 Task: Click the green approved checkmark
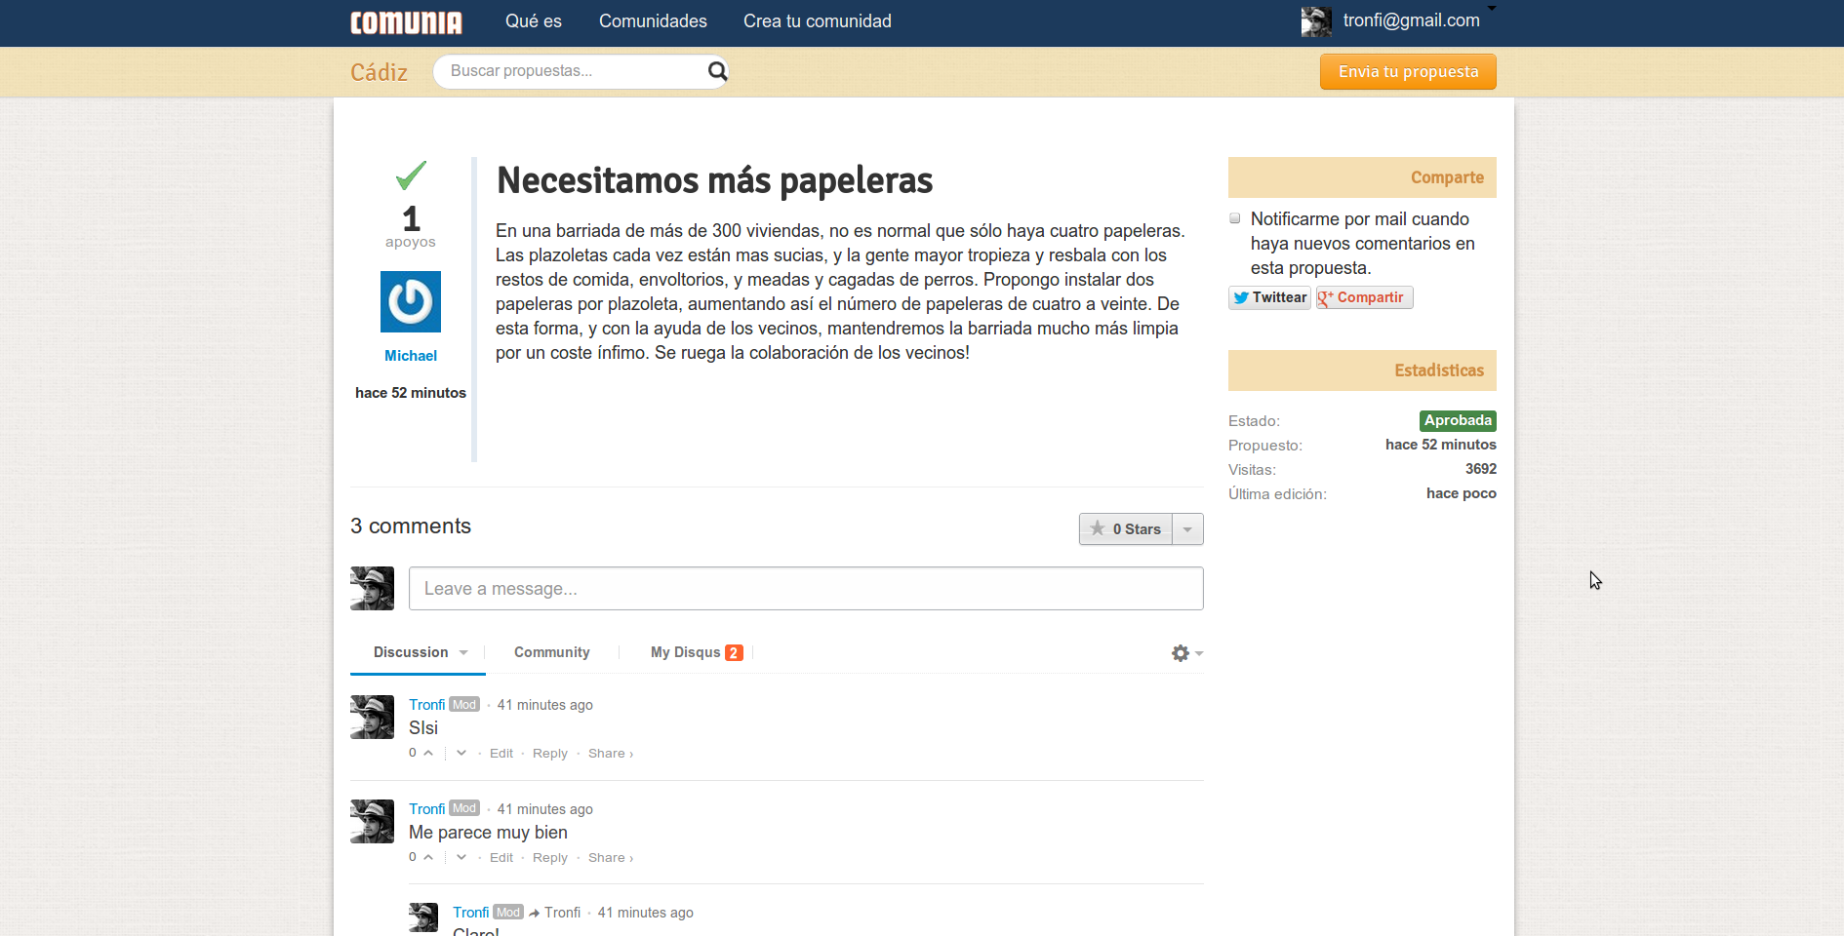pyautogui.click(x=410, y=176)
